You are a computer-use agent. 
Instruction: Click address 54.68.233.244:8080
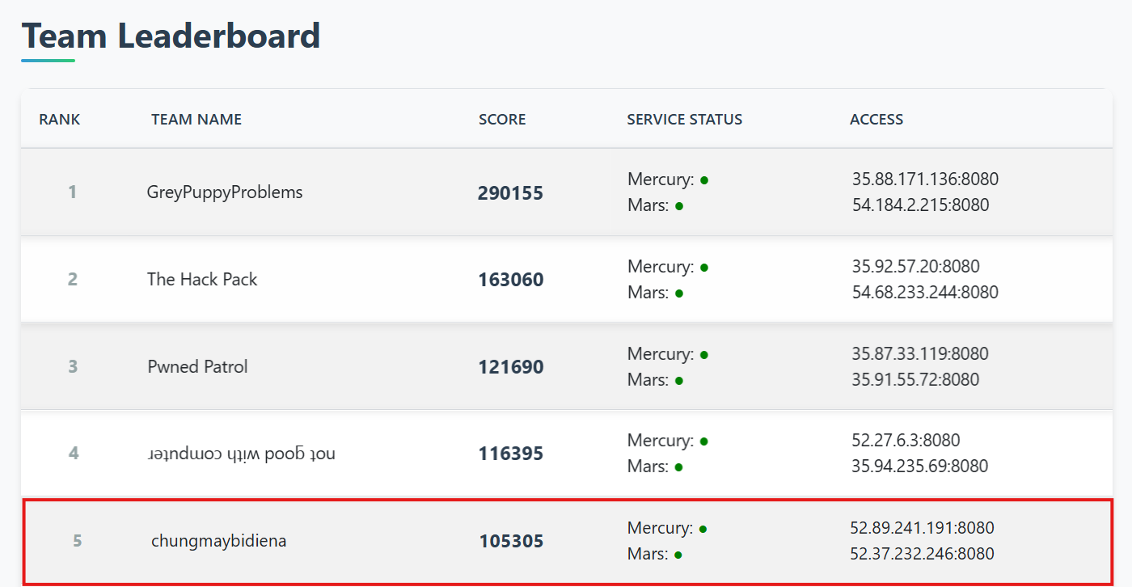pos(925,293)
